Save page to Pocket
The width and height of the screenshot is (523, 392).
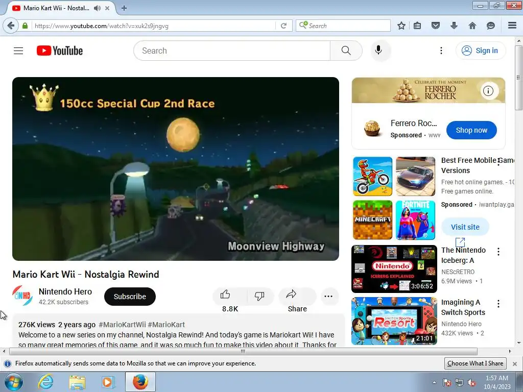[436, 26]
